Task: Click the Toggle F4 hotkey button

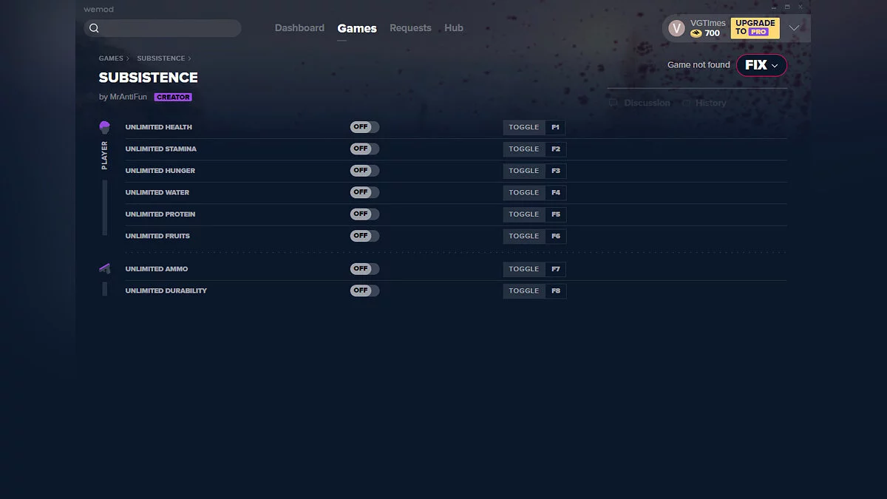Action: (x=534, y=192)
